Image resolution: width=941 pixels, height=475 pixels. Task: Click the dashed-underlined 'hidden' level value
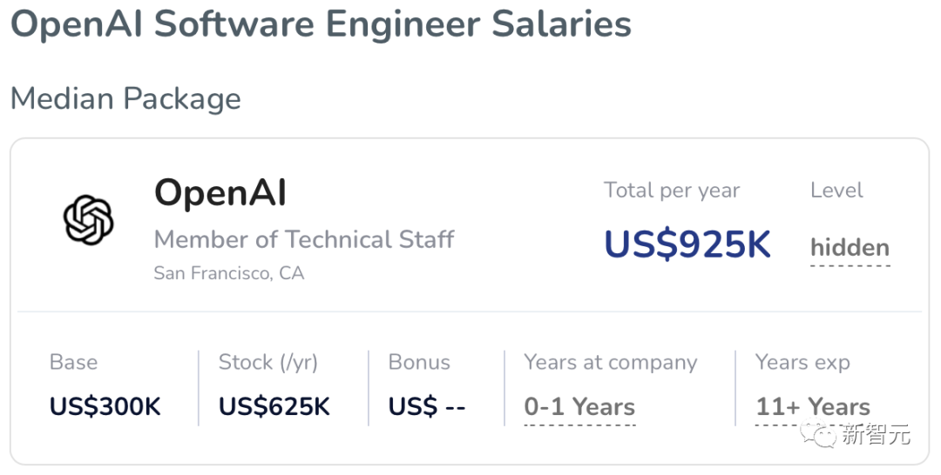point(850,248)
